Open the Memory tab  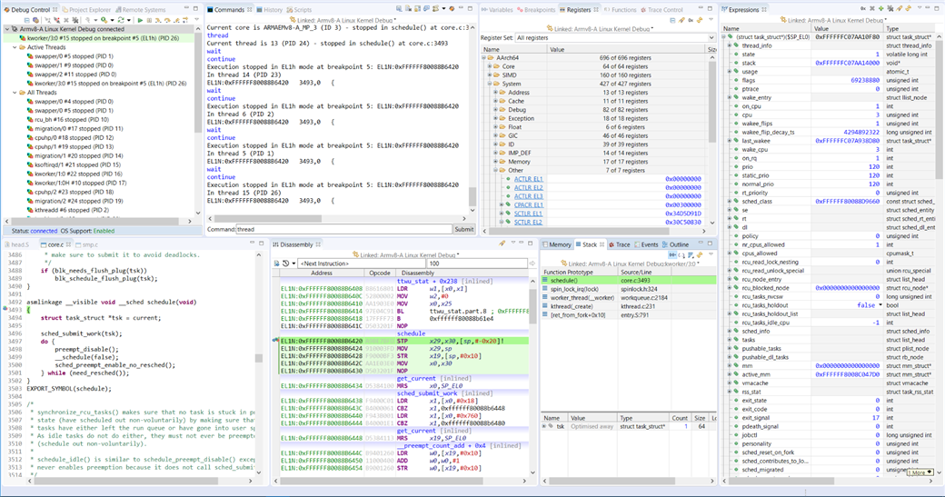[559, 244]
